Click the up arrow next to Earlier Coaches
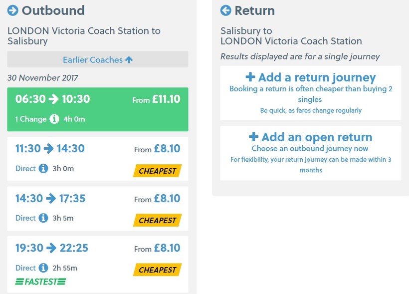Viewport: 409px width, 294px height. tap(129, 60)
